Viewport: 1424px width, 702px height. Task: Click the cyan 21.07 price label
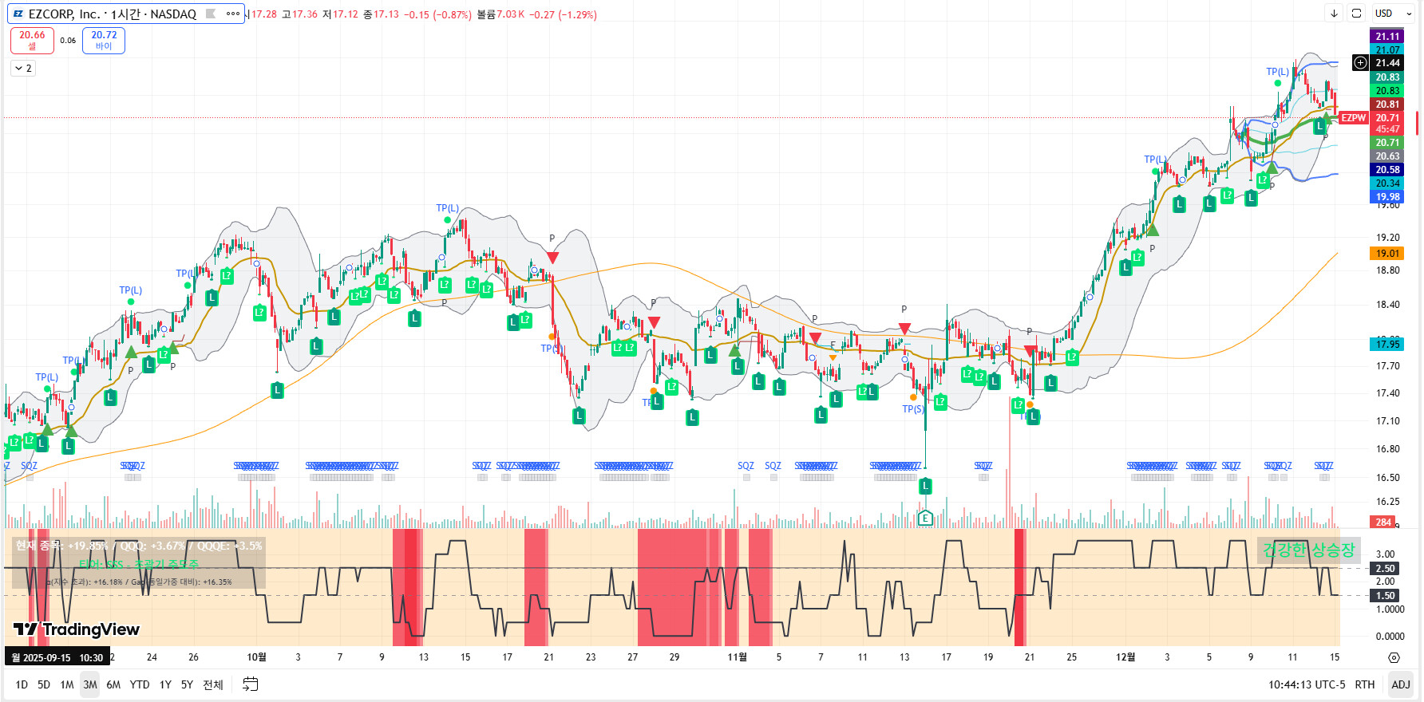1387,49
